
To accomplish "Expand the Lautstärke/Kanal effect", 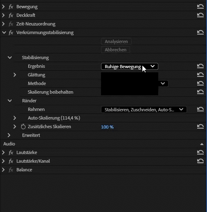I will point(3,161).
